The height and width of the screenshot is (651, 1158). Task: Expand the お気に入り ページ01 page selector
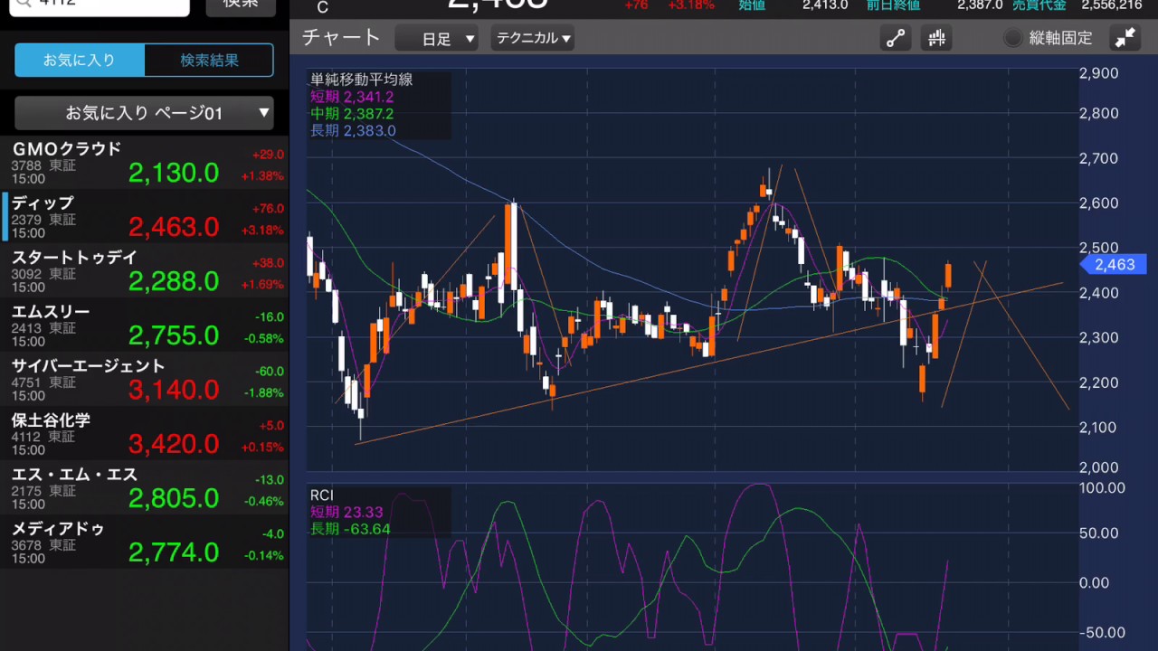tap(144, 113)
